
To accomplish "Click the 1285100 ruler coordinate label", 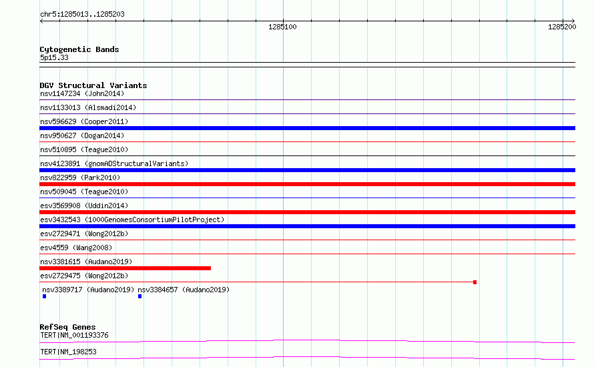I will pyautogui.click(x=282, y=27).
